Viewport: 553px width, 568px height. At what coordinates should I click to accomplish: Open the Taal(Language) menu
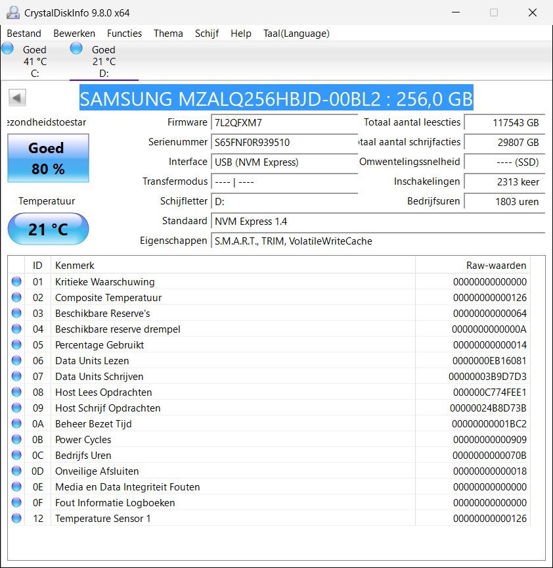(296, 34)
